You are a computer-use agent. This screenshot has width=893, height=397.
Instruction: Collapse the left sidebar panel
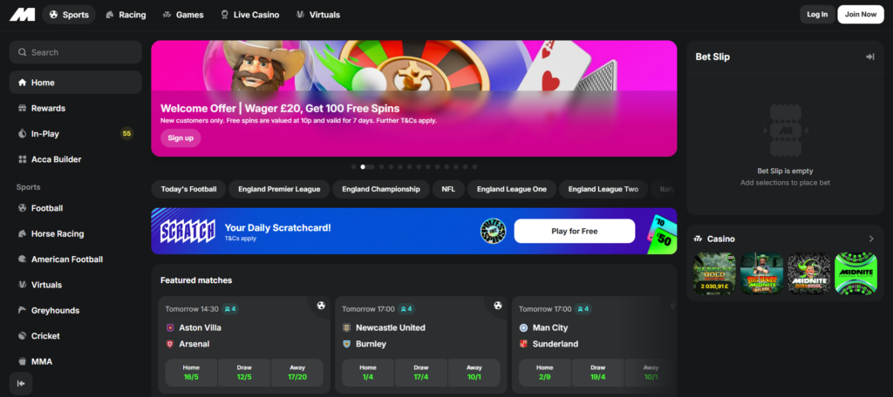21,383
